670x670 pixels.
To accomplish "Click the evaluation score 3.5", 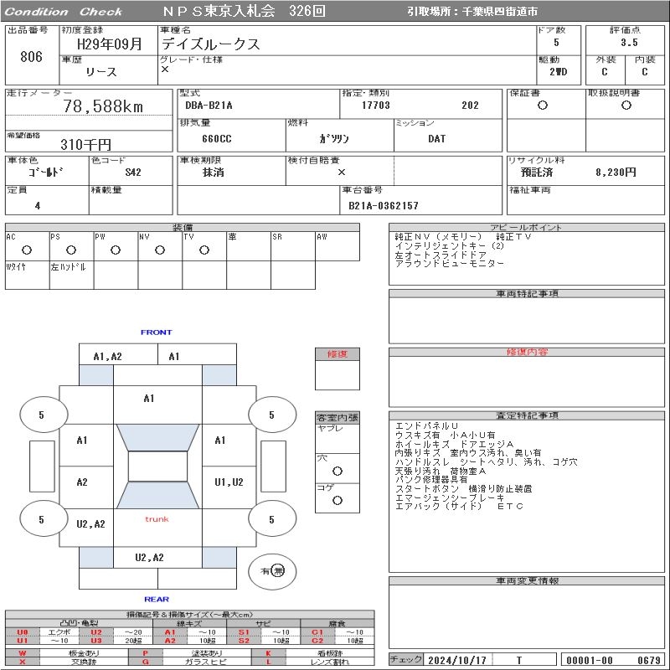I will (629, 43).
